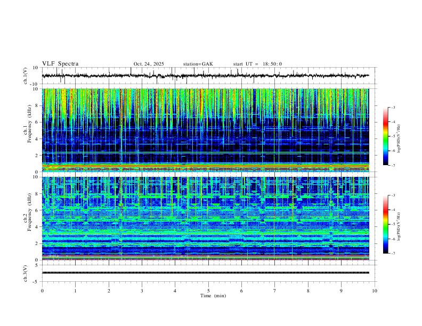
Task: Click the ch.1 colorbar "log(PSD)(V²/Hz)" label
Action: coord(399,139)
